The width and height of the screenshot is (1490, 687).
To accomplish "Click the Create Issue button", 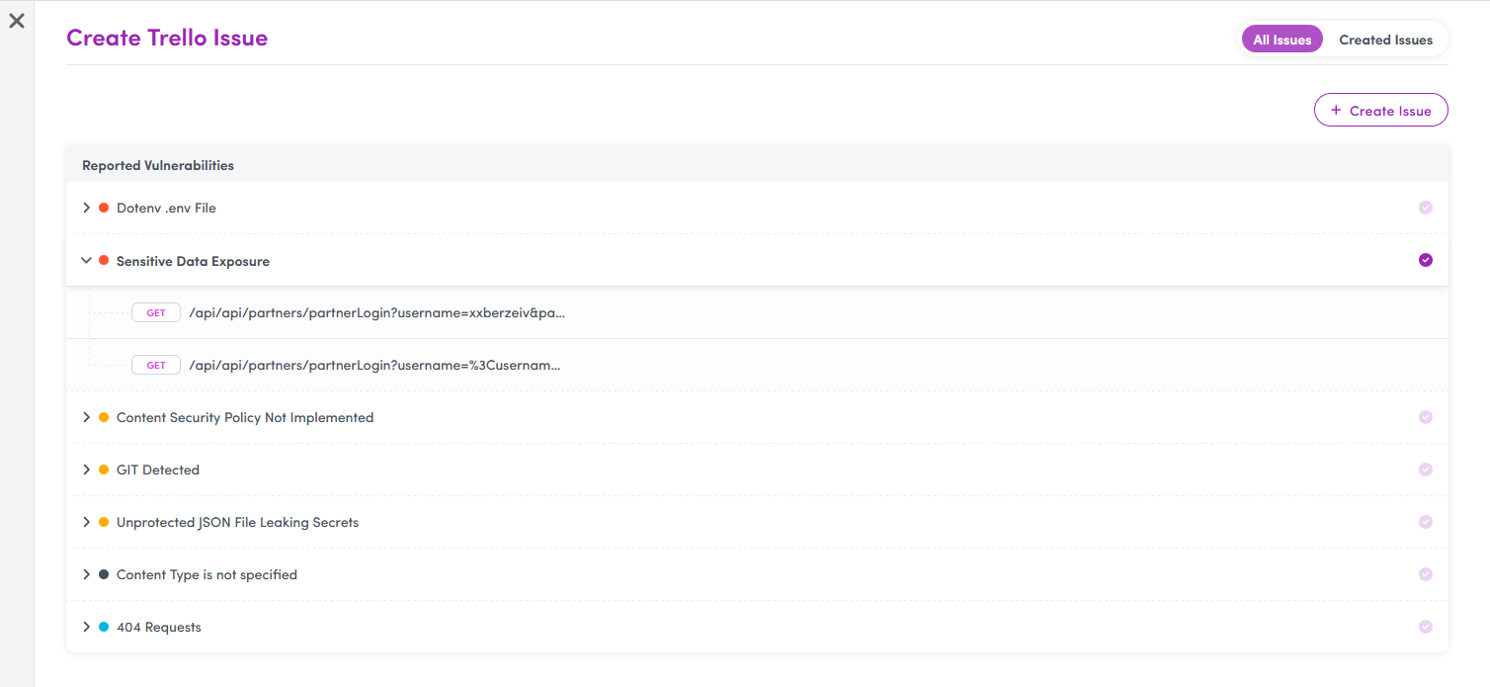I will click(x=1380, y=111).
